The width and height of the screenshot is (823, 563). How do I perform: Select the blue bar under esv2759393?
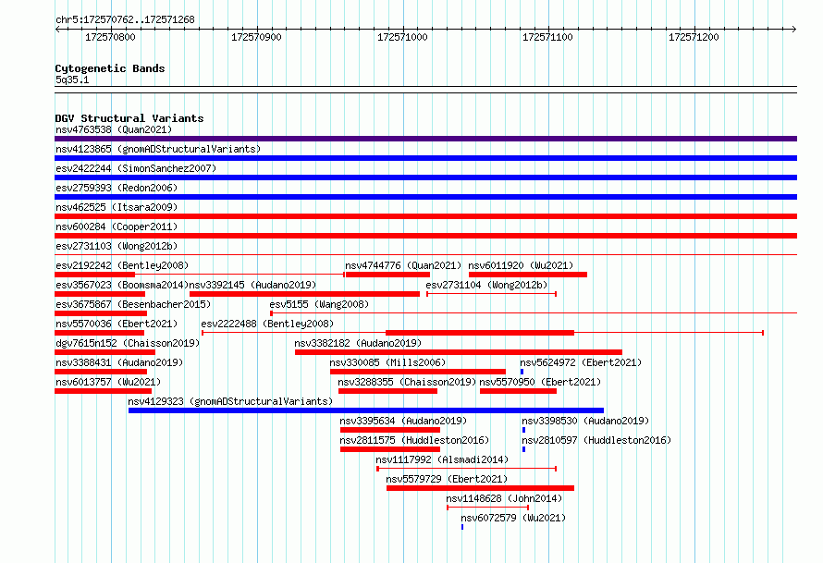tap(425, 197)
